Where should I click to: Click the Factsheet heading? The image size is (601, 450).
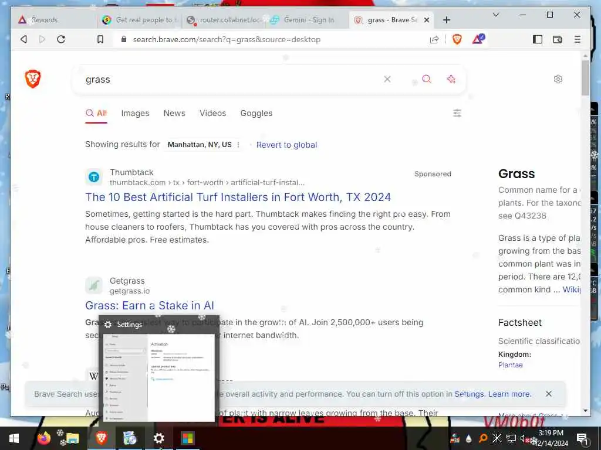(x=520, y=323)
